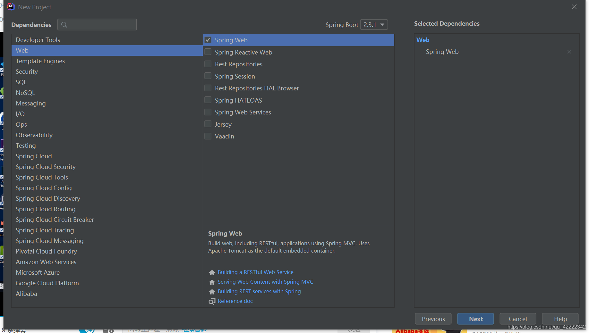Remove Spring Web from selected dependencies
The width and height of the screenshot is (589, 333).
(x=569, y=52)
